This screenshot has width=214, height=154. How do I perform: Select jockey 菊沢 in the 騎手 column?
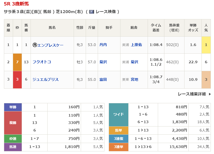103,62
